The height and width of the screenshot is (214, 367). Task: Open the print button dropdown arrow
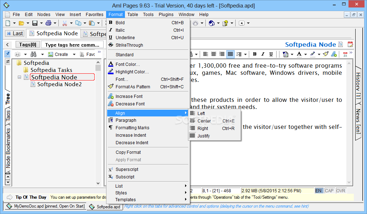(x=55, y=23)
